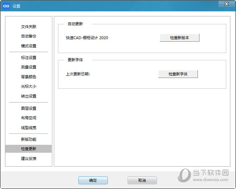
Task: Select 图层设置 sidebar item
Action: [29, 108]
